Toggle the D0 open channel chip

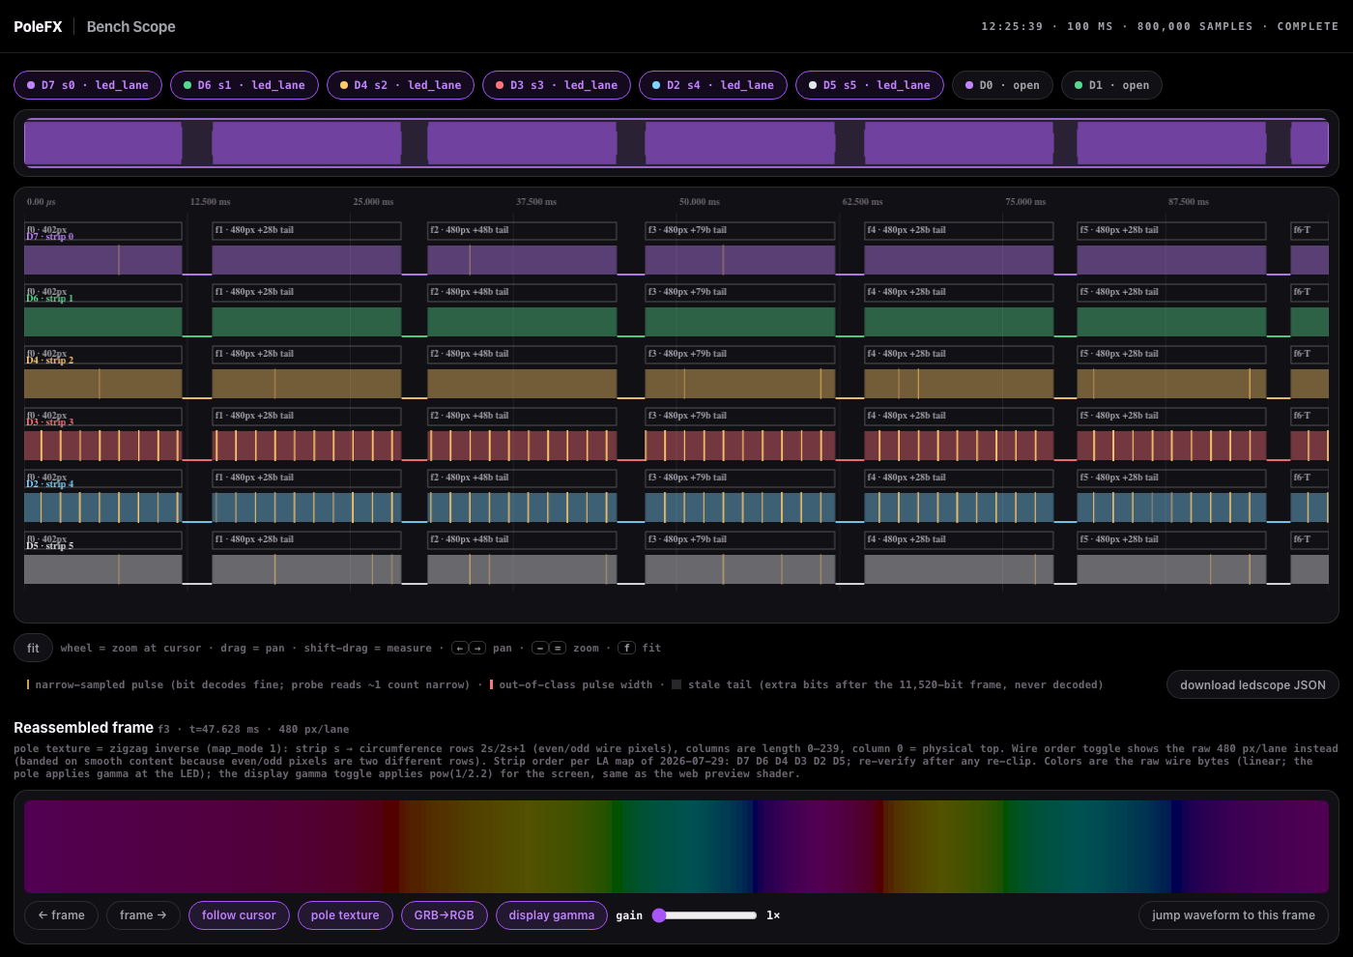1002,85
